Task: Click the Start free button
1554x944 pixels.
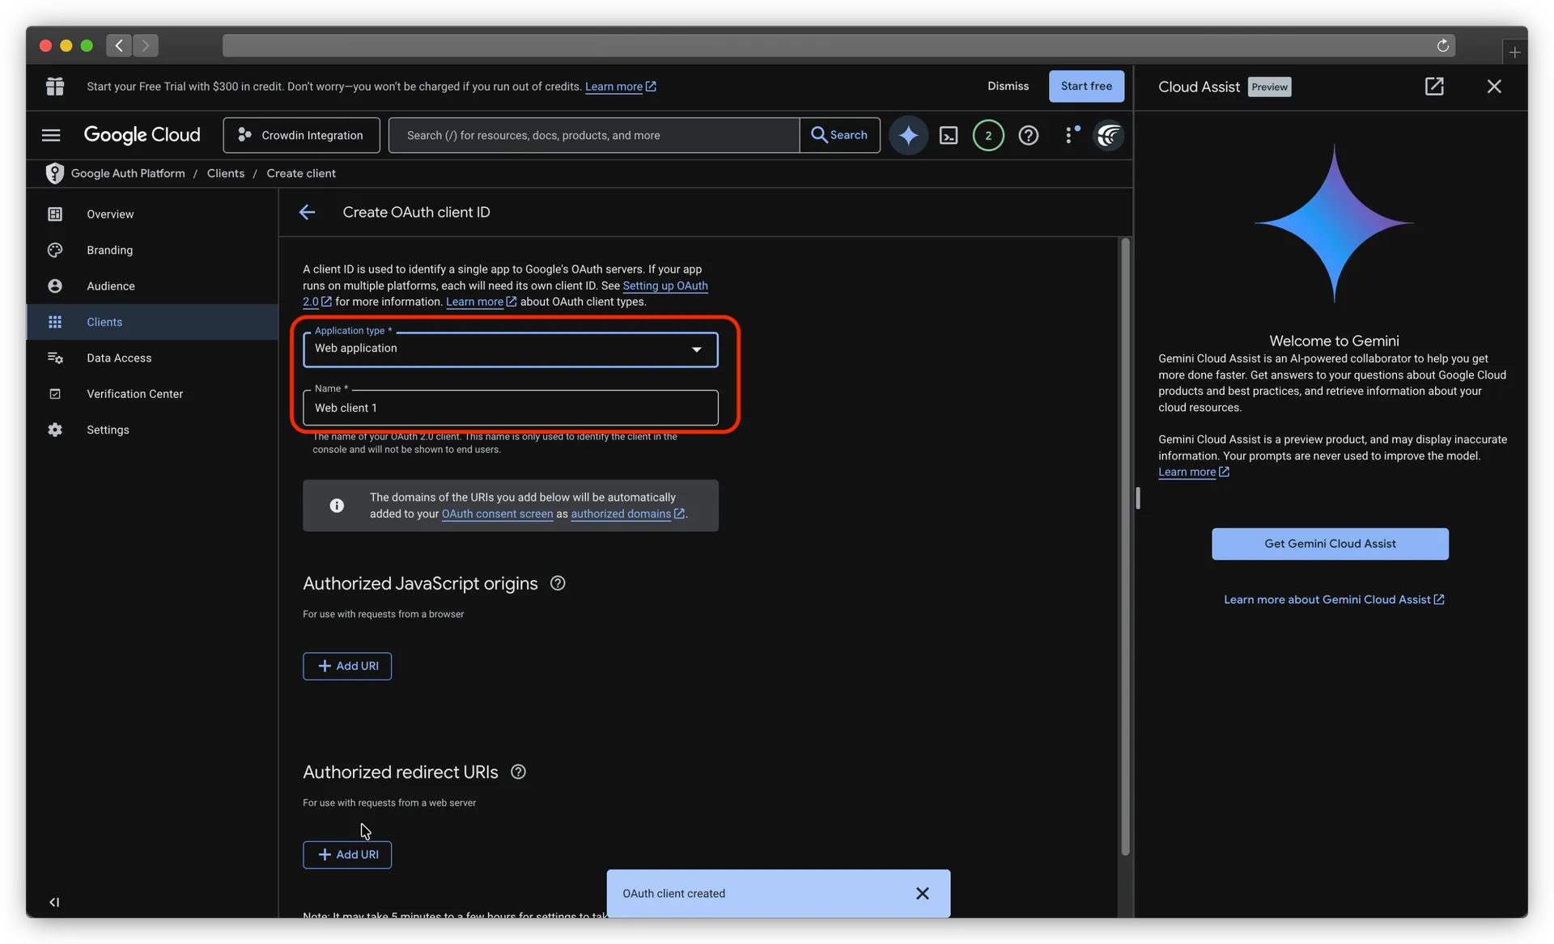Action: point(1086,86)
